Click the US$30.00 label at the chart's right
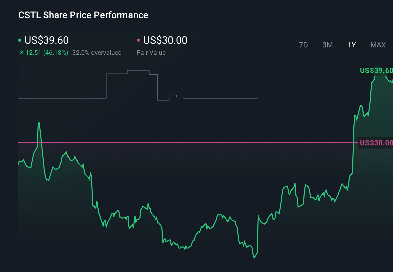 (376, 143)
